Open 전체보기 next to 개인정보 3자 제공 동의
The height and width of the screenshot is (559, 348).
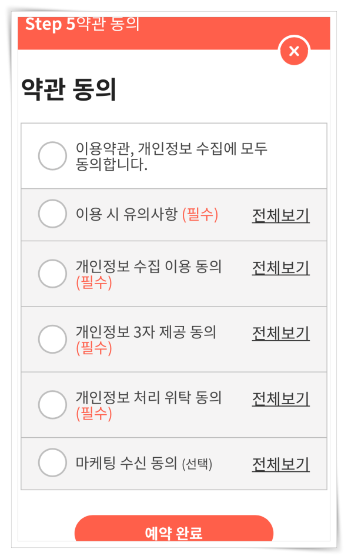(280, 333)
